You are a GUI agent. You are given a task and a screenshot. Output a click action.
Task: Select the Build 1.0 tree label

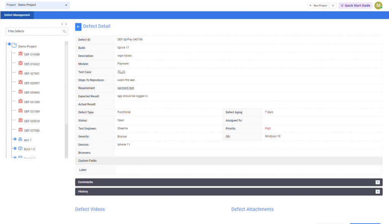[30, 149]
